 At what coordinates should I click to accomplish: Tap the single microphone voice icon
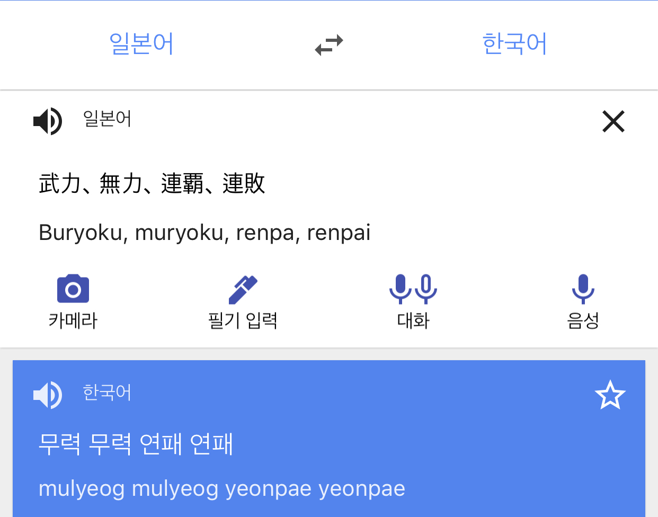583,289
